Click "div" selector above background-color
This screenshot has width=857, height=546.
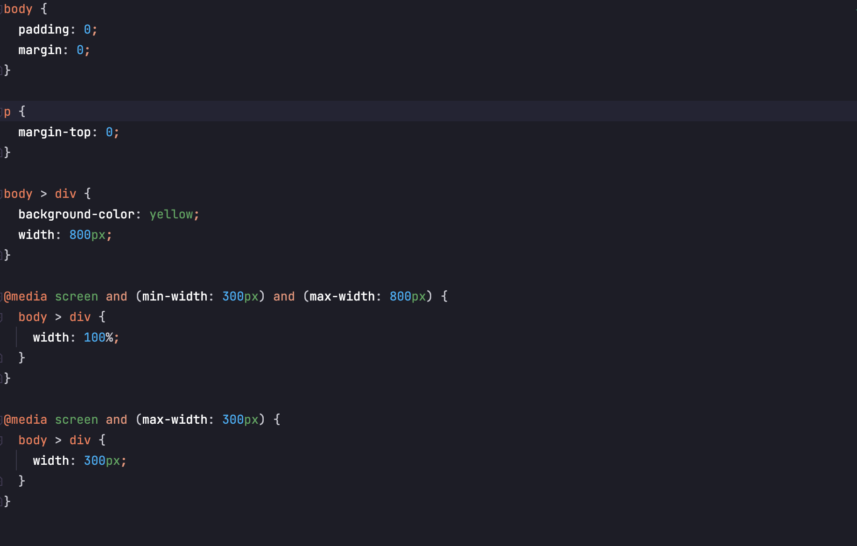65,194
